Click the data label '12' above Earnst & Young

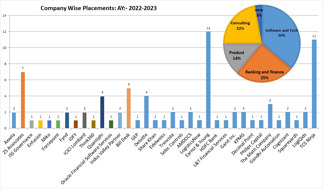pyautogui.click(x=208, y=28)
